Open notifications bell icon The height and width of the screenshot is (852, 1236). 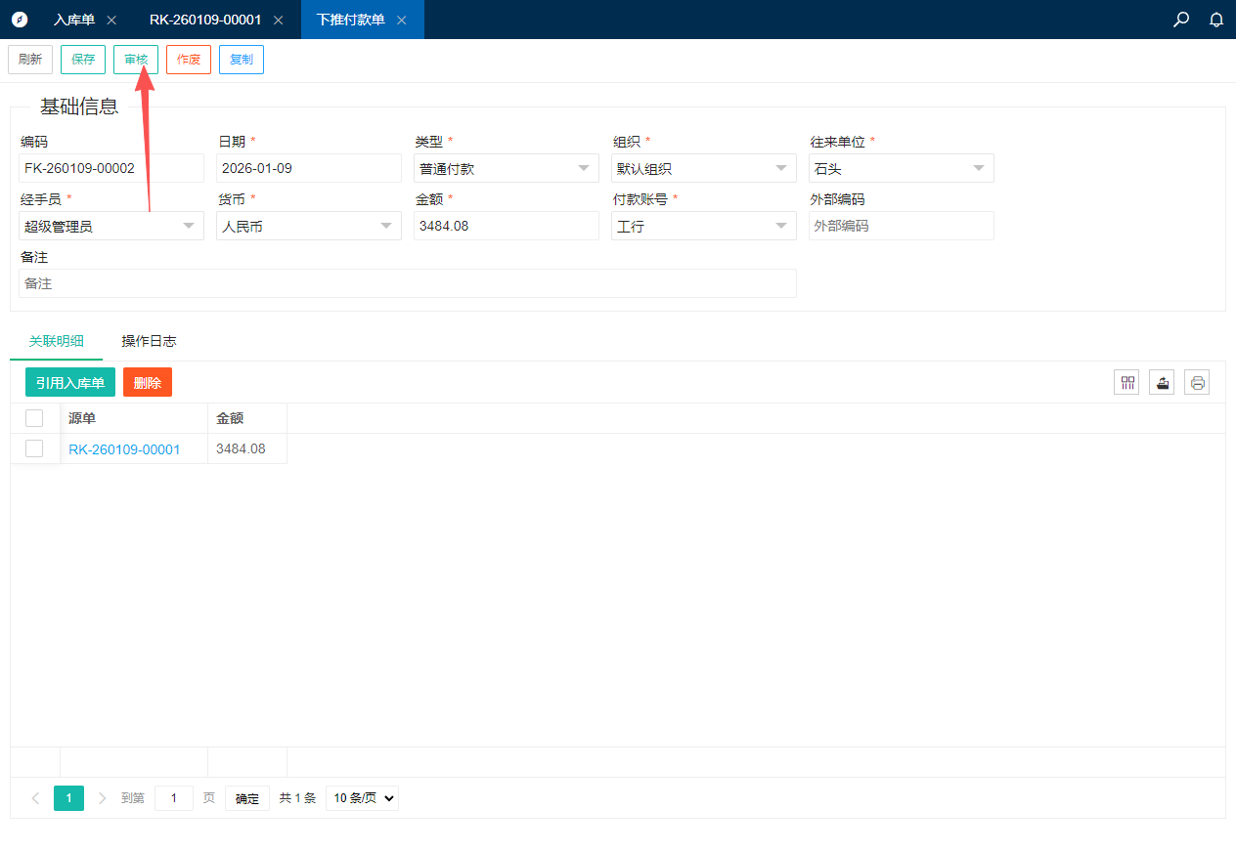tap(1216, 20)
